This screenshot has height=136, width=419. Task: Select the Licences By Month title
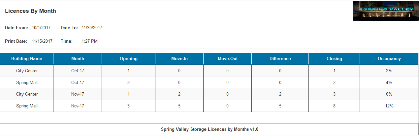click(30, 11)
